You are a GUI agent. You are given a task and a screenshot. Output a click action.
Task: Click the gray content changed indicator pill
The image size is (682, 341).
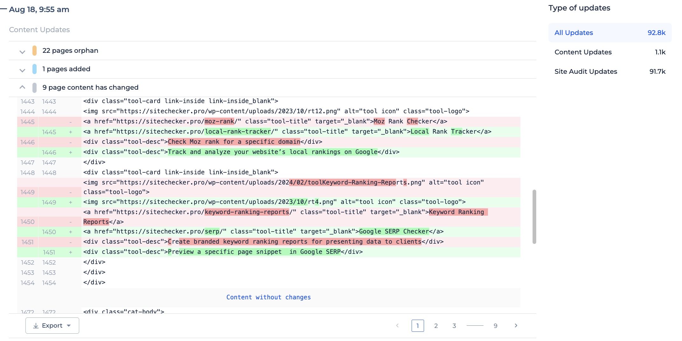(x=34, y=87)
